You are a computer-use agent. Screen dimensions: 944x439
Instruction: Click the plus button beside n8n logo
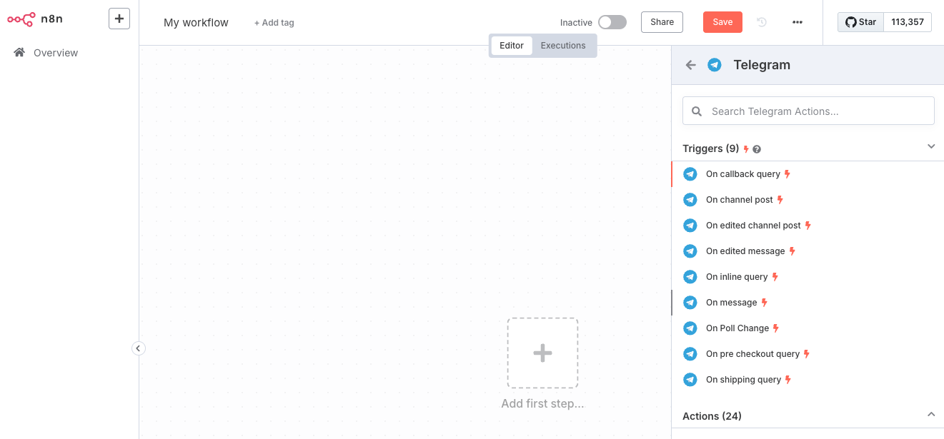119,19
